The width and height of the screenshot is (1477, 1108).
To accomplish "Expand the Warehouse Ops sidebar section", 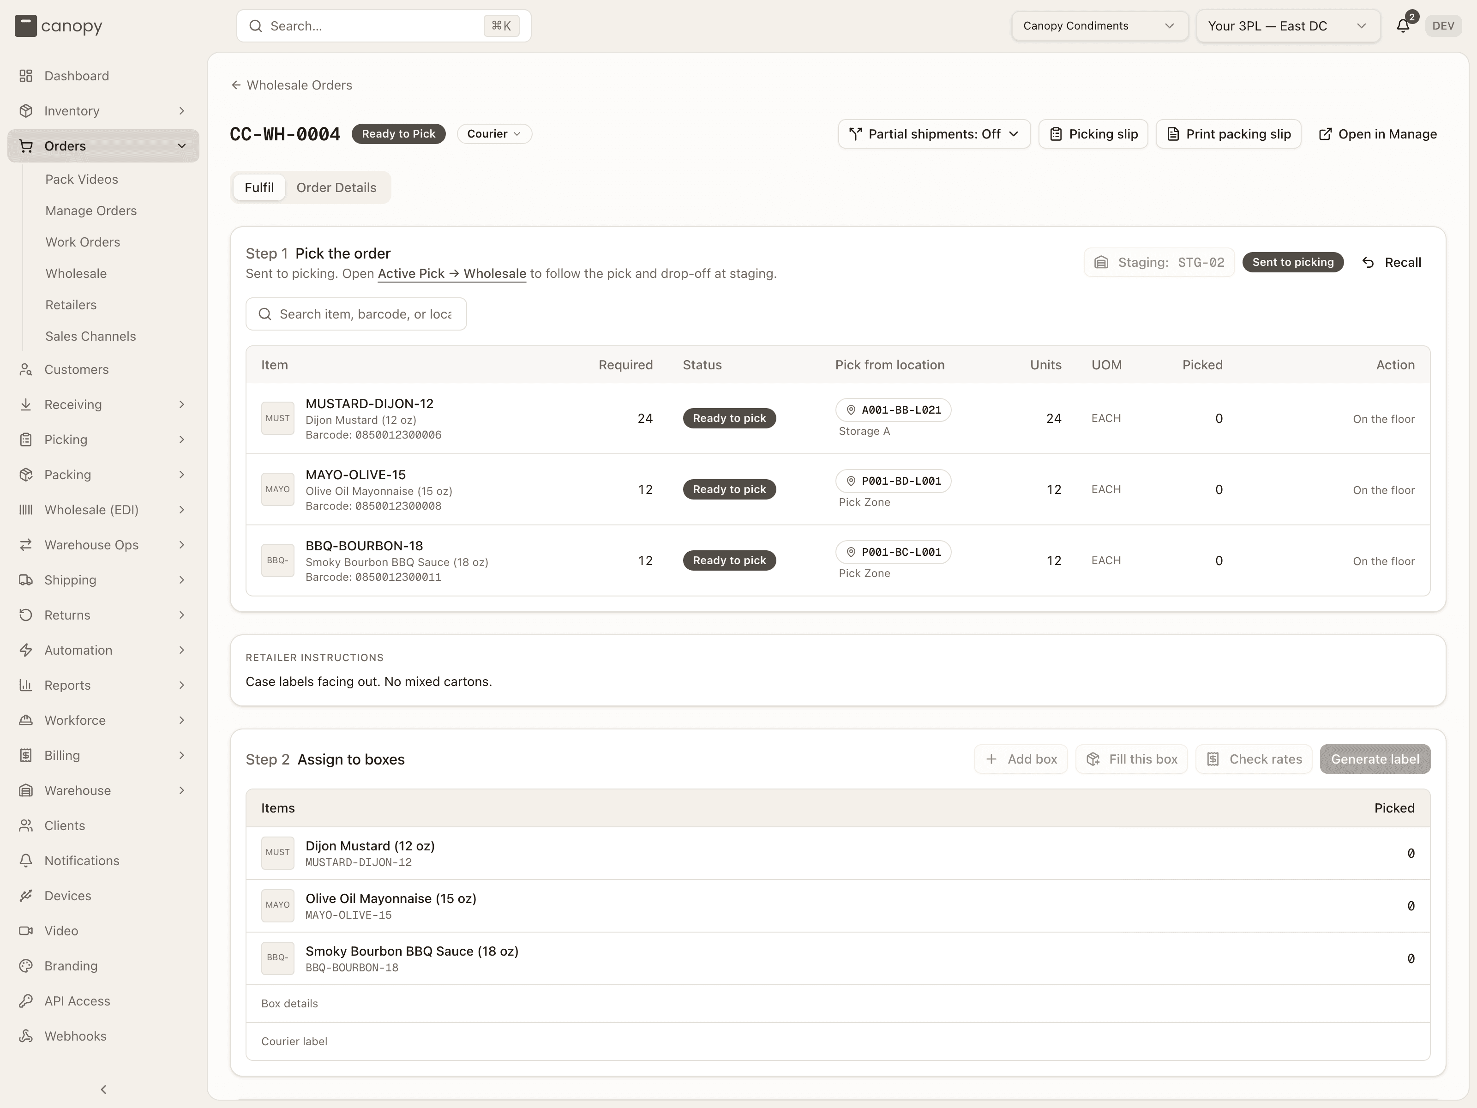I will pyautogui.click(x=103, y=545).
